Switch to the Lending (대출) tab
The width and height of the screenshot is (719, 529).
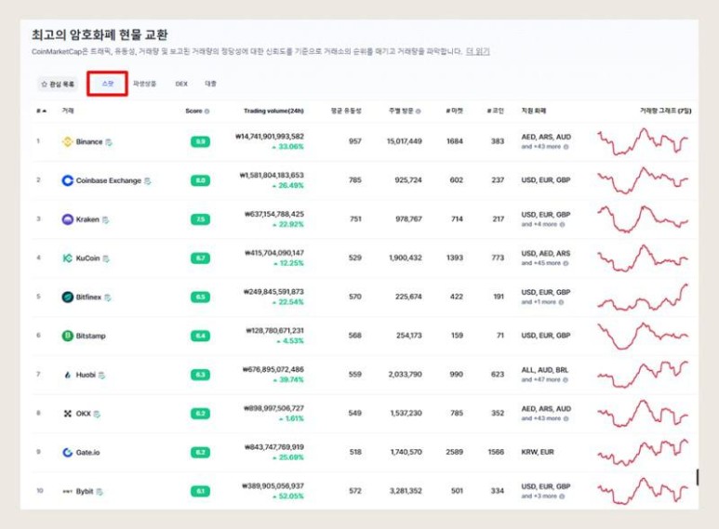(x=210, y=84)
